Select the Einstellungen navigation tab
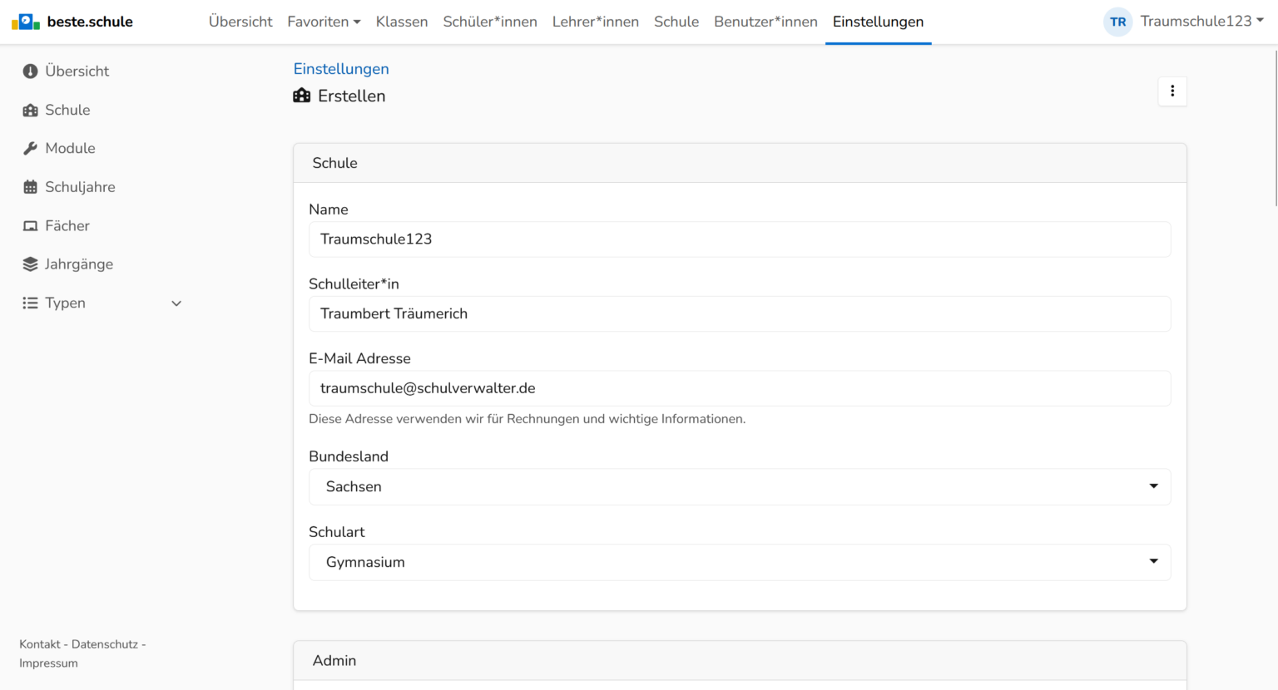Viewport: 1278px width, 690px height. click(x=878, y=22)
